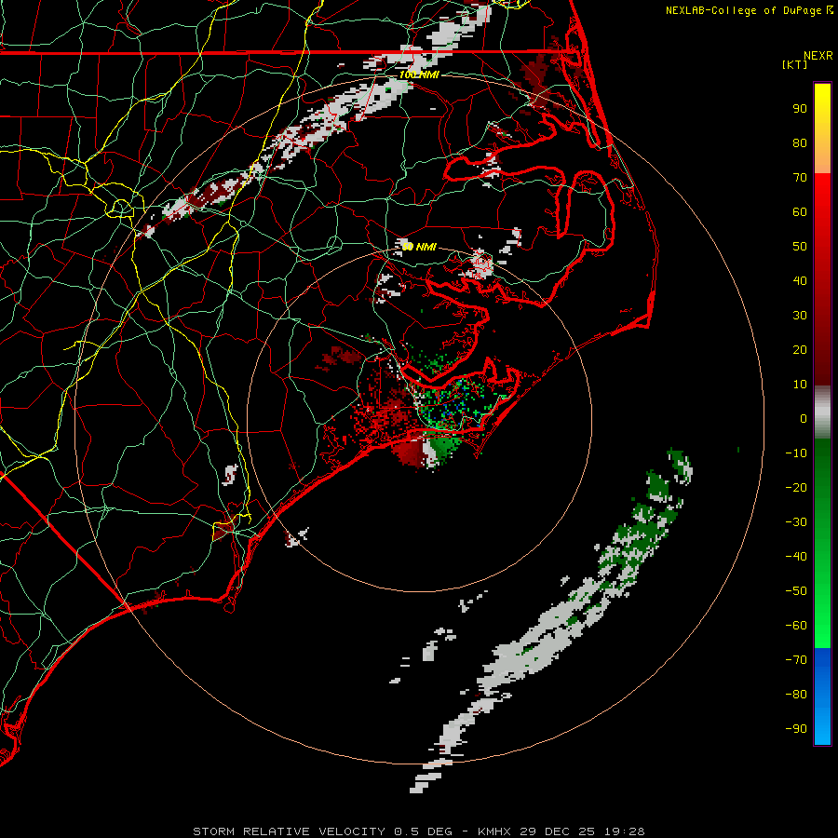Viewport: 838px width, 838px height.
Task: Click the 20 value on the velocity scale
Action: [800, 350]
